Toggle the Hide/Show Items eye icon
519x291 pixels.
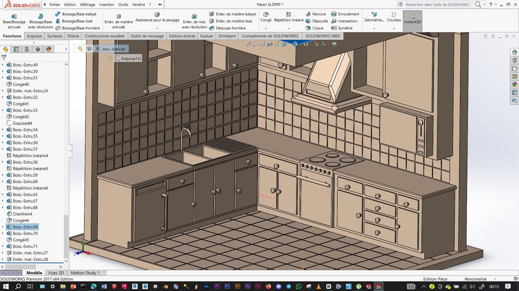point(306,44)
